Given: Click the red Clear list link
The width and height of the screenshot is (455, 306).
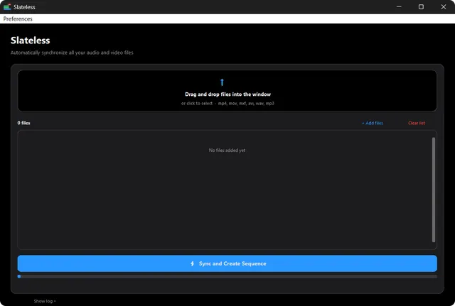Looking at the screenshot, I should click(417, 123).
